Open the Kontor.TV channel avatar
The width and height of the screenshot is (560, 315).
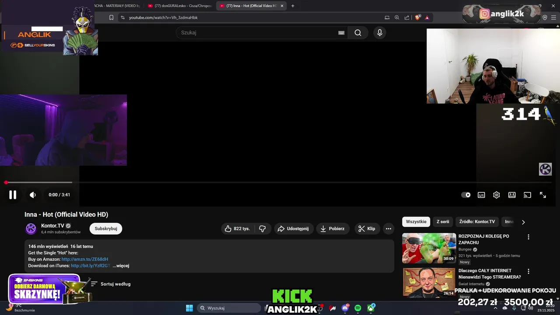click(x=31, y=229)
